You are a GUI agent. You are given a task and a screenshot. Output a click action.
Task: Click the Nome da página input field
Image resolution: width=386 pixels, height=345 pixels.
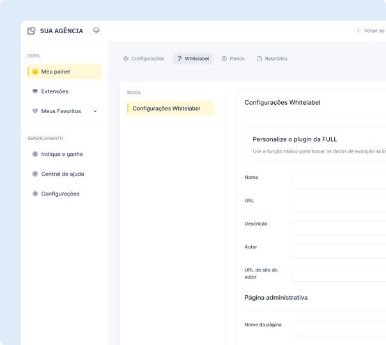tap(338, 328)
